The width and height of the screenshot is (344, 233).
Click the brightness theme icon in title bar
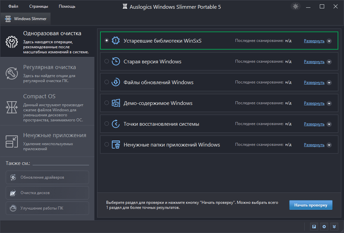pyautogui.click(x=295, y=6)
